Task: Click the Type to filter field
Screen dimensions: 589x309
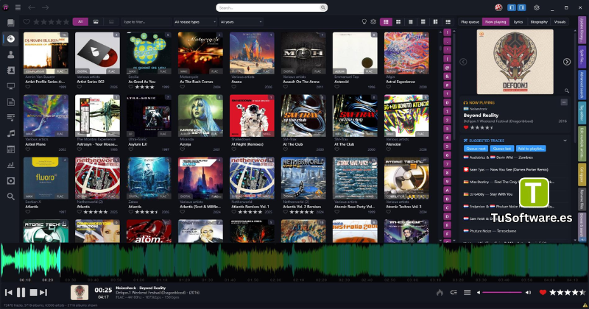Action: 146,22
